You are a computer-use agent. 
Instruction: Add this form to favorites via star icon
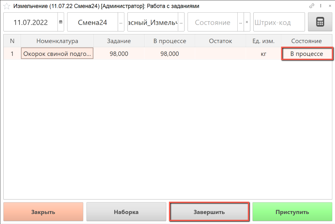pyautogui.click(x=6, y=6)
